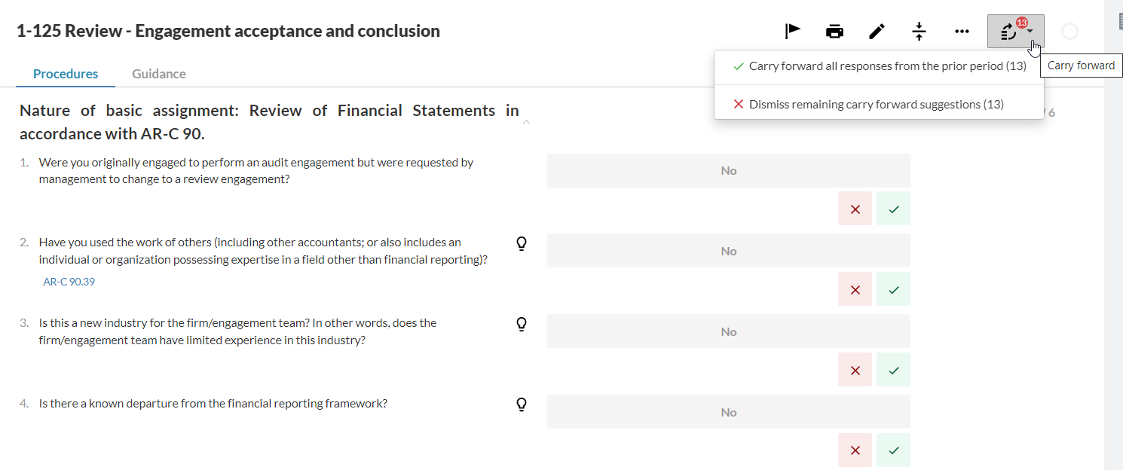This screenshot has height=470, width=1123.
Task: Accept the carry forward suggestion for question 1
Action: pyautogui.click(x=893, y=209)
